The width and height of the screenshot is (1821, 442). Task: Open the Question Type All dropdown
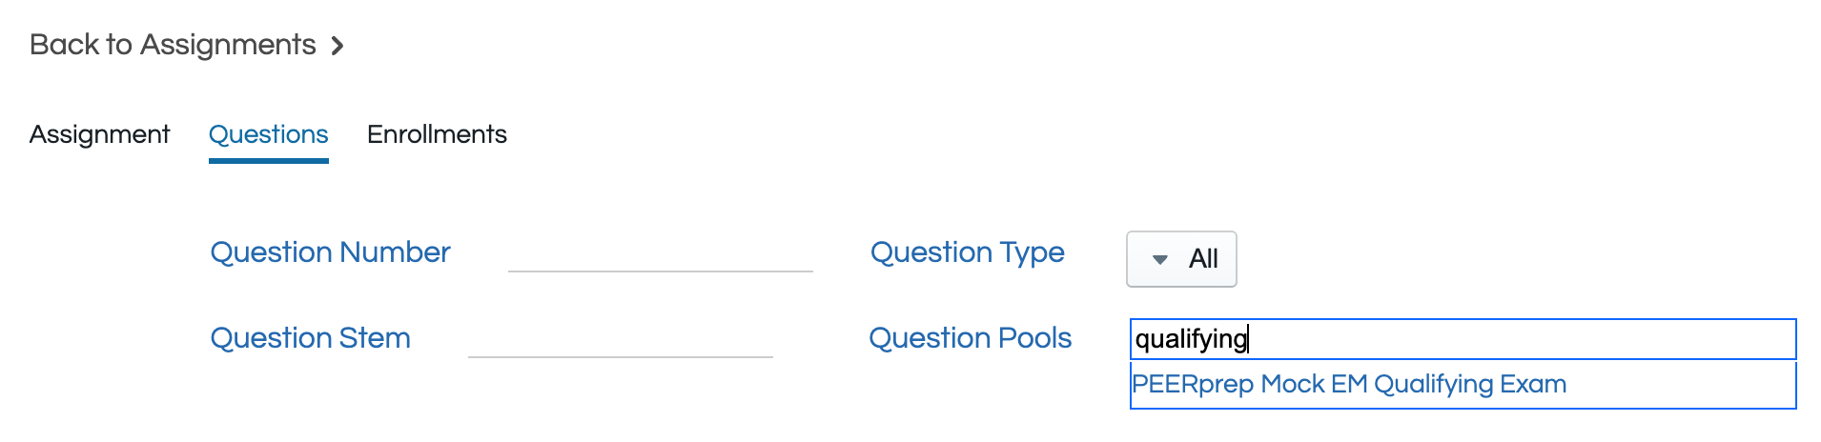click(1181, 259)
